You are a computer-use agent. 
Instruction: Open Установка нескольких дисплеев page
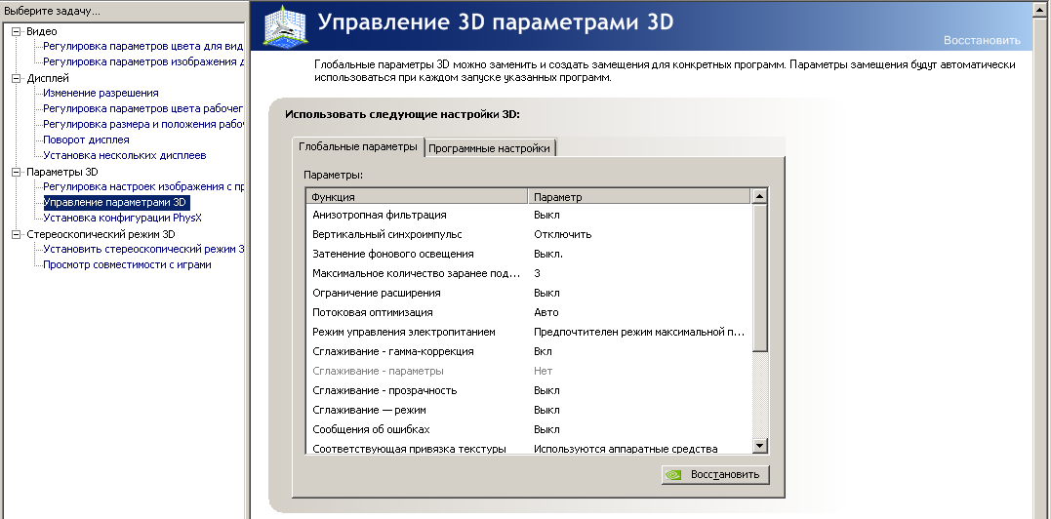[x=124, y=155]
